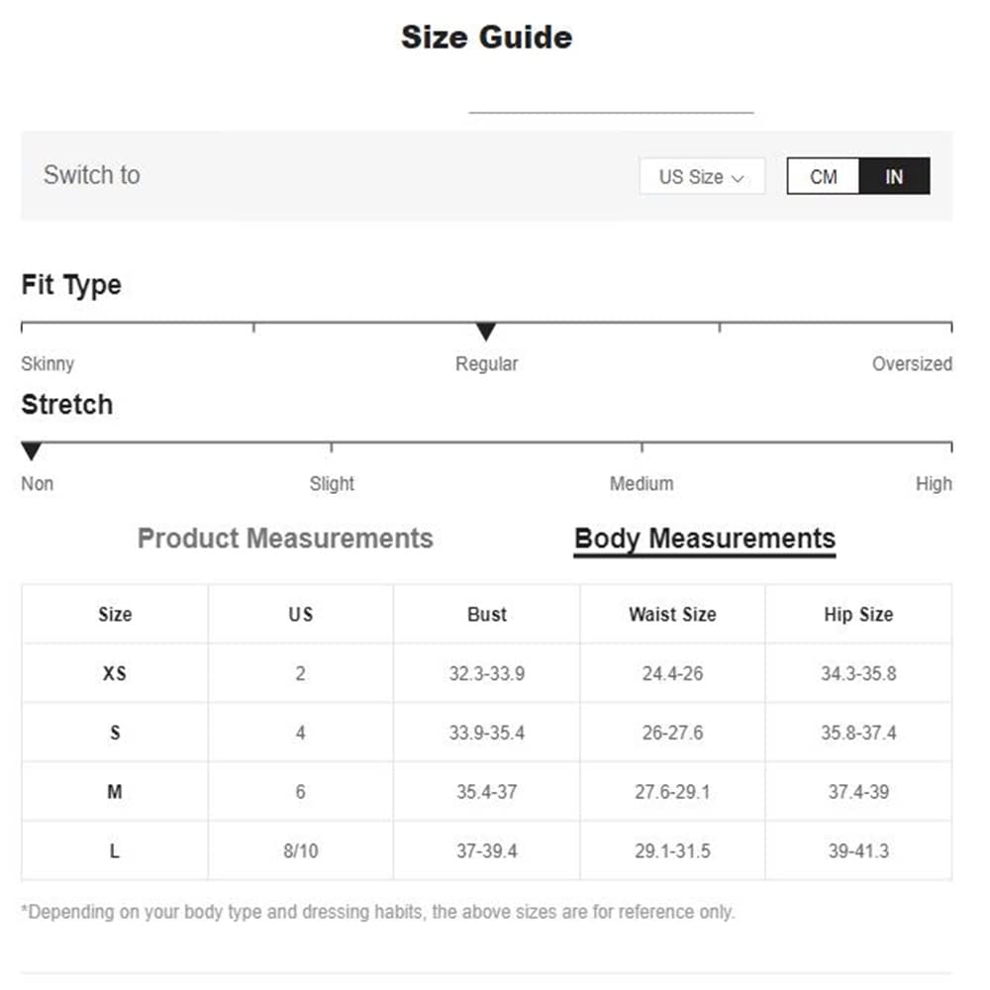The height and width of the screenshot is (990, 990).
Task: Click the Fit Type marker triangle
Action: pyautogui.click(x=485, y=332)
